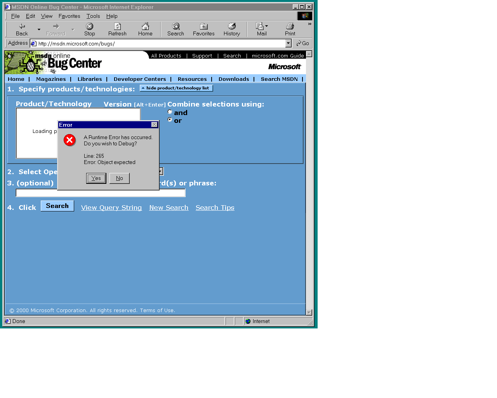Click the Windows logo throbber
Viewport: 497px width, 398px height.
305,16
